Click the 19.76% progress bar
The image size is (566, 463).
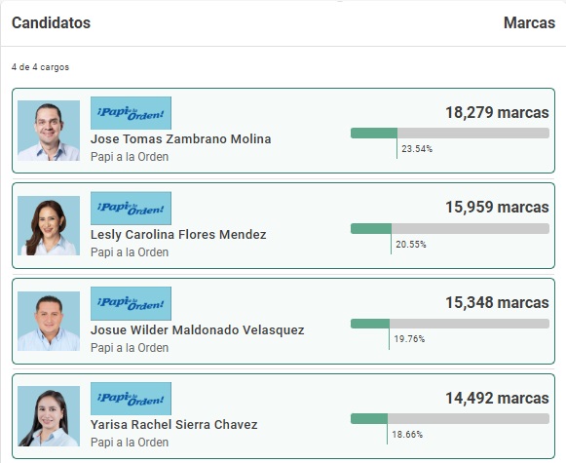pos(450,324)
